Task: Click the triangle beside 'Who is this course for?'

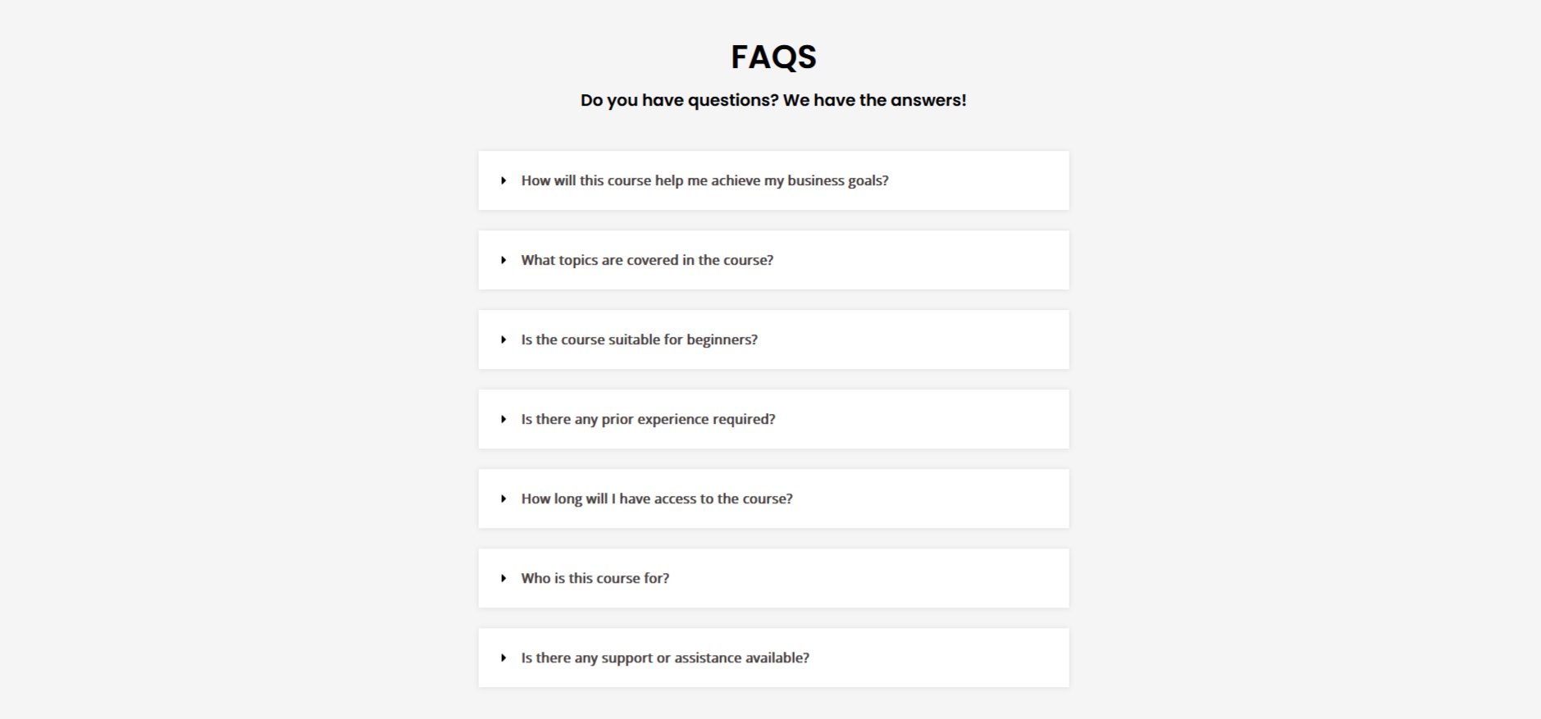Action: 504,578
